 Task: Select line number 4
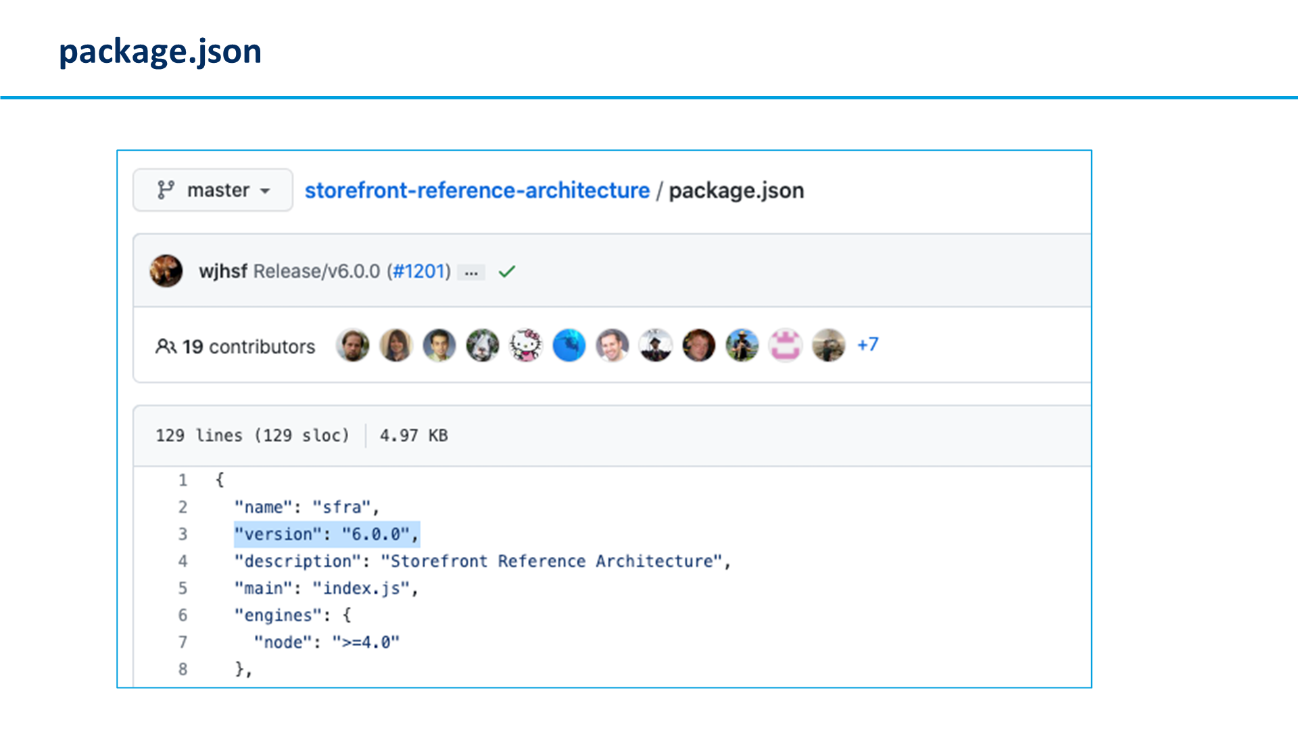pos(183,561)
